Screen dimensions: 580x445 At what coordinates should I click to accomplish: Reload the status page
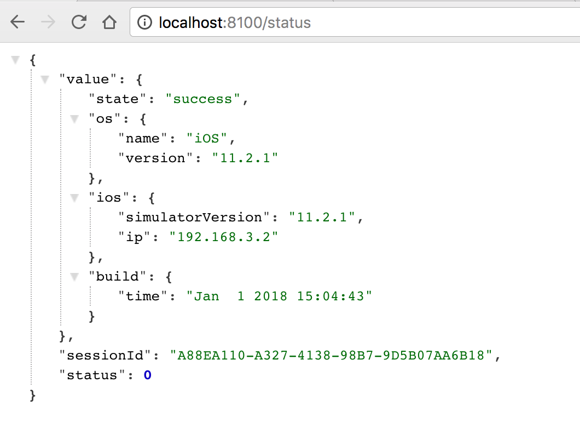pyautogui.click(x=79, y=22)
